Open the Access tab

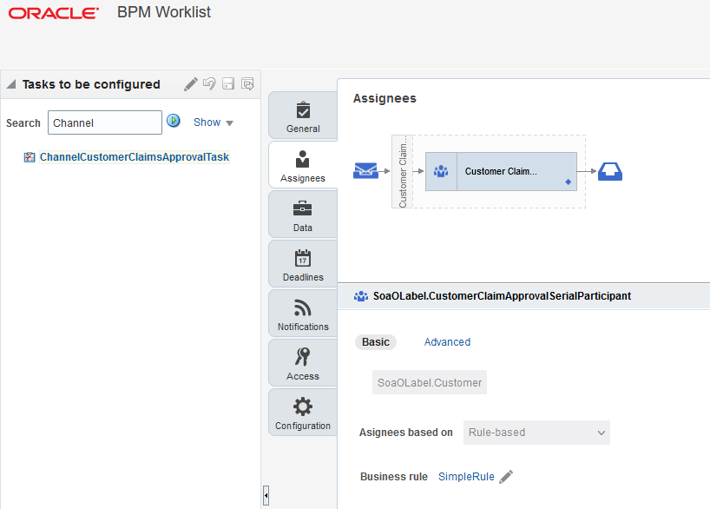pos(303,363)
